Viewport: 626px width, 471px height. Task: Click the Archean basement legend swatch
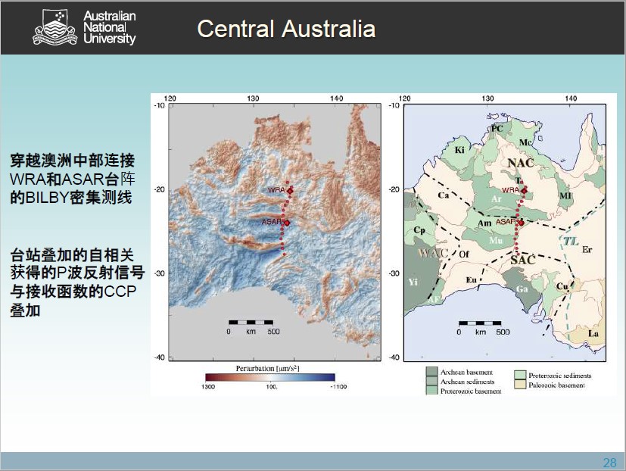pyautogui.click(x=431, y=372)
